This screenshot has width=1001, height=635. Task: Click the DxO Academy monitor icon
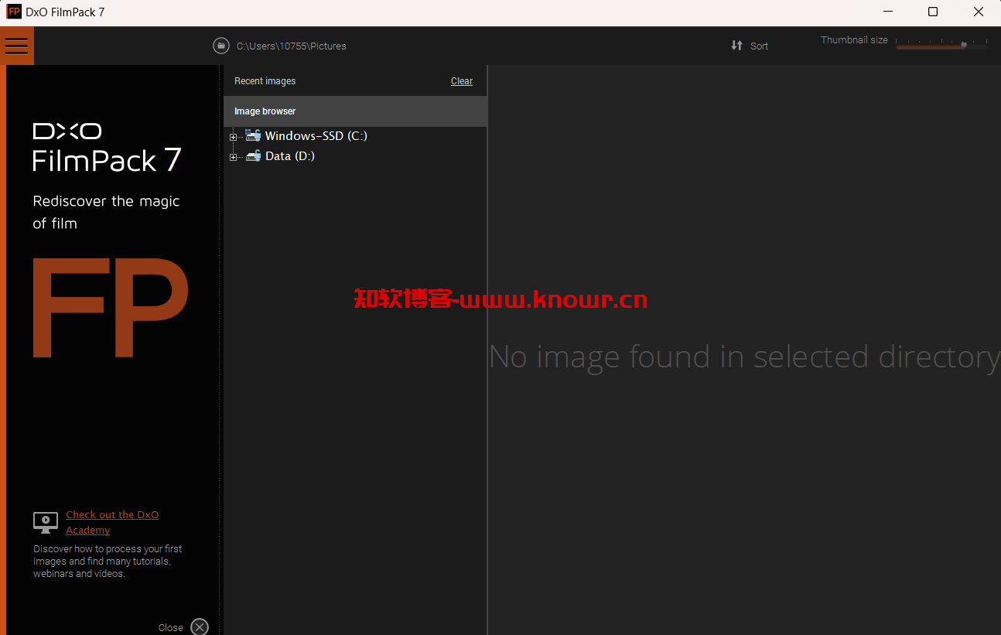click(x=46, y=522)
